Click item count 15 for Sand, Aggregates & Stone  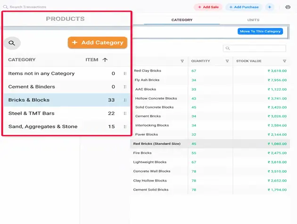click(x=112, y=126)
